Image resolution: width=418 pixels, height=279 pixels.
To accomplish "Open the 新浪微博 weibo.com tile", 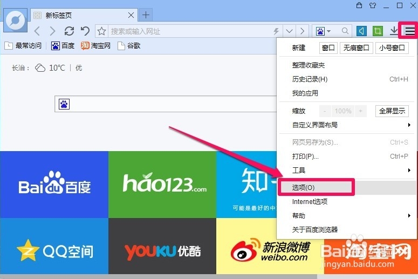I will click(x=270, y=251).
